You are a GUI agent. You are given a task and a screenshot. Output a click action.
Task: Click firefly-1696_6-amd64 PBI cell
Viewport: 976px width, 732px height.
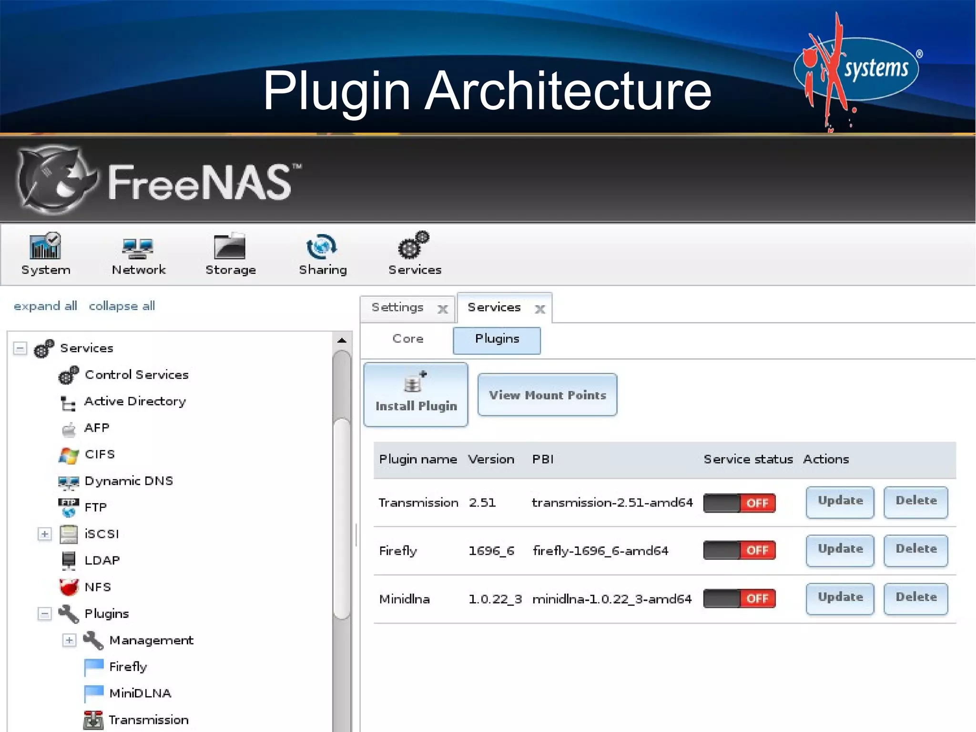pyautogui.click(x=600, y=551)
